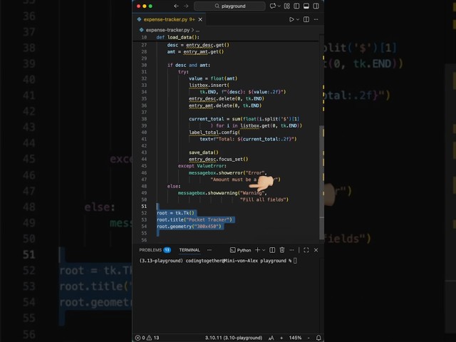Screen dimensions: 456x342
Task: Toggle the bottom panel visibility
Action: pyautogui.click(x=306, y=6)
